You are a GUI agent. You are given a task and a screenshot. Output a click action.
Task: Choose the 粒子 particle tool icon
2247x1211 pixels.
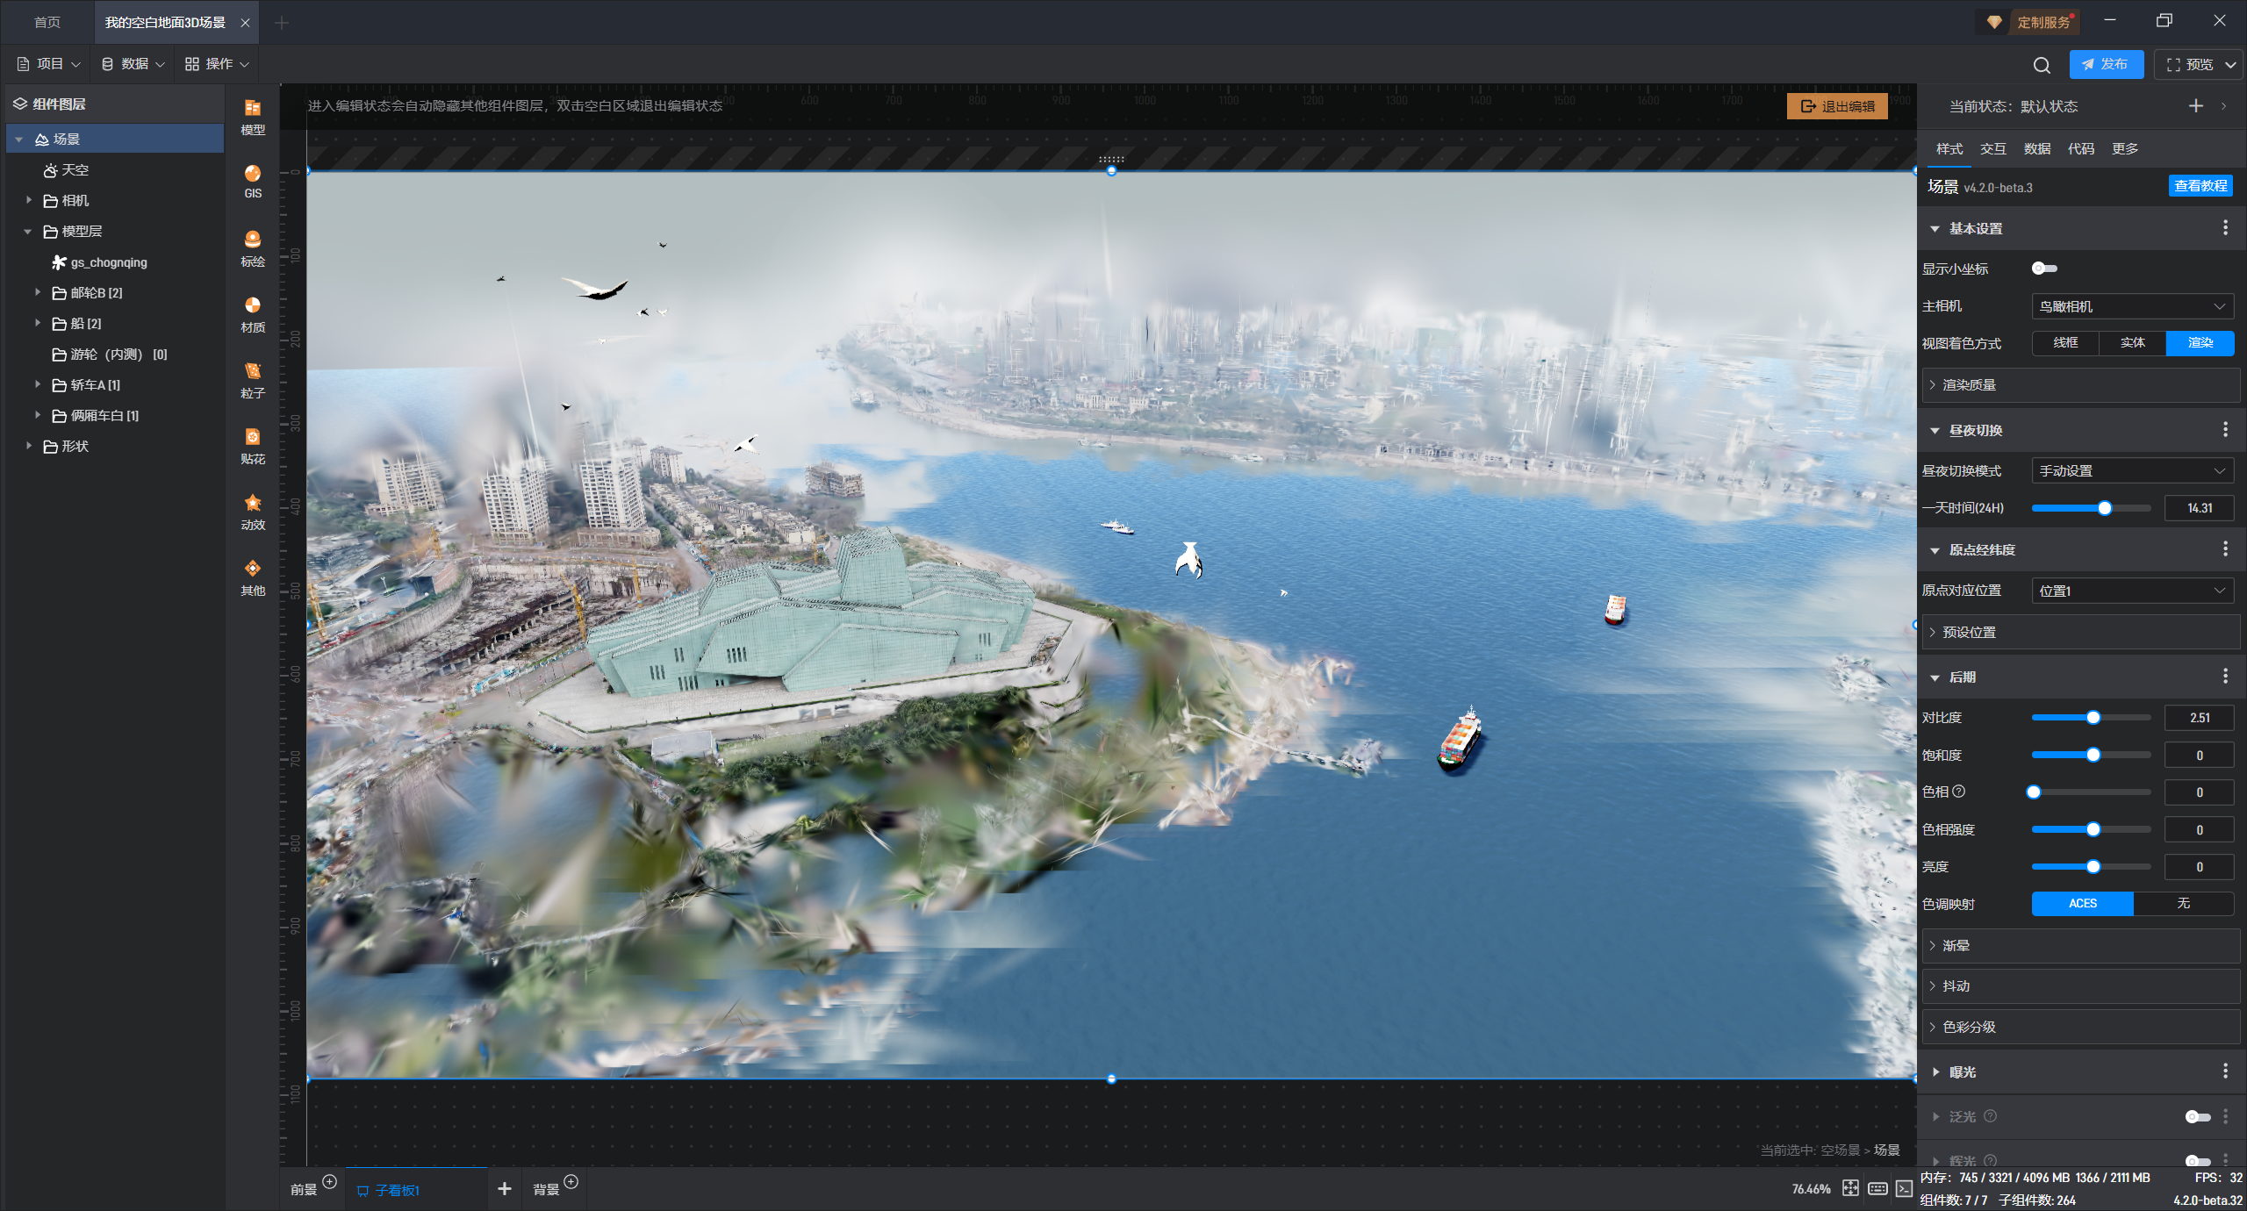coord(253,379)
